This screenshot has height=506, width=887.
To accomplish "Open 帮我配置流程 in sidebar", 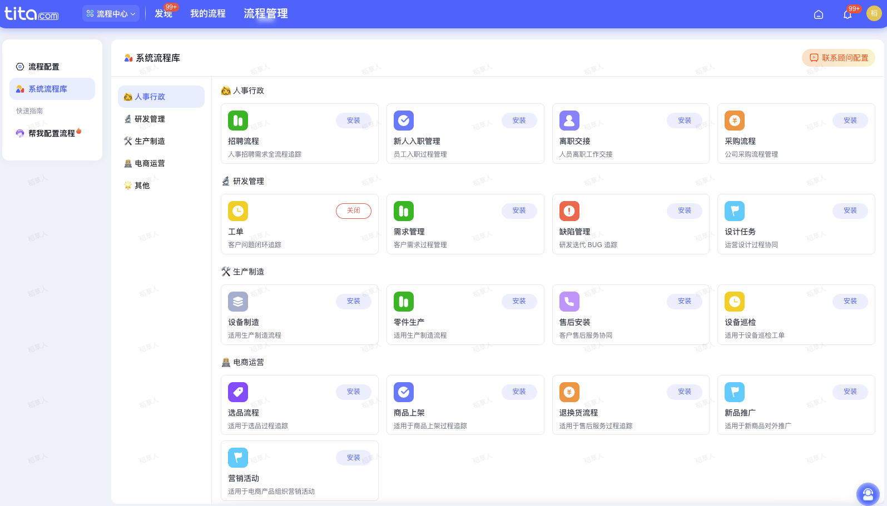I will [52, 133].
